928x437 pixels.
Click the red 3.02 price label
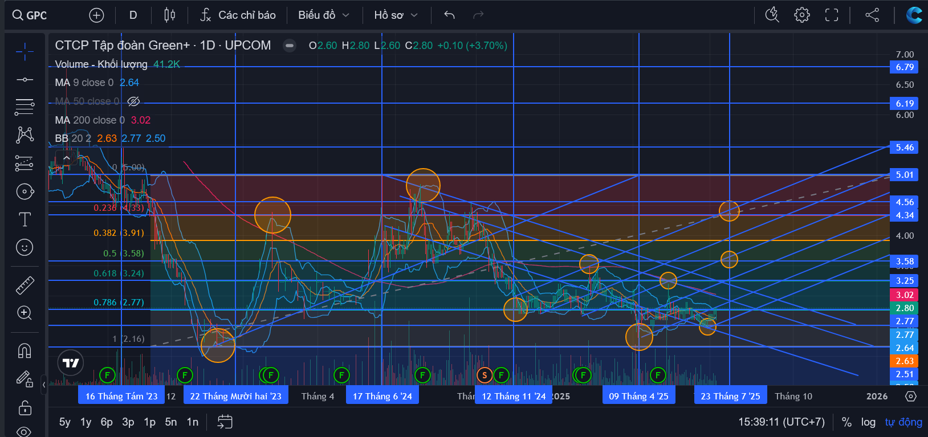[x=905, y=295]
